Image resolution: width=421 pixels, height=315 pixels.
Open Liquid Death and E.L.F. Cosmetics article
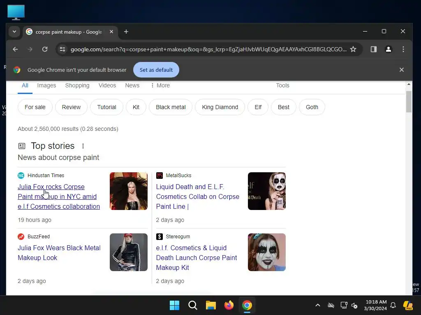[197, 196]
